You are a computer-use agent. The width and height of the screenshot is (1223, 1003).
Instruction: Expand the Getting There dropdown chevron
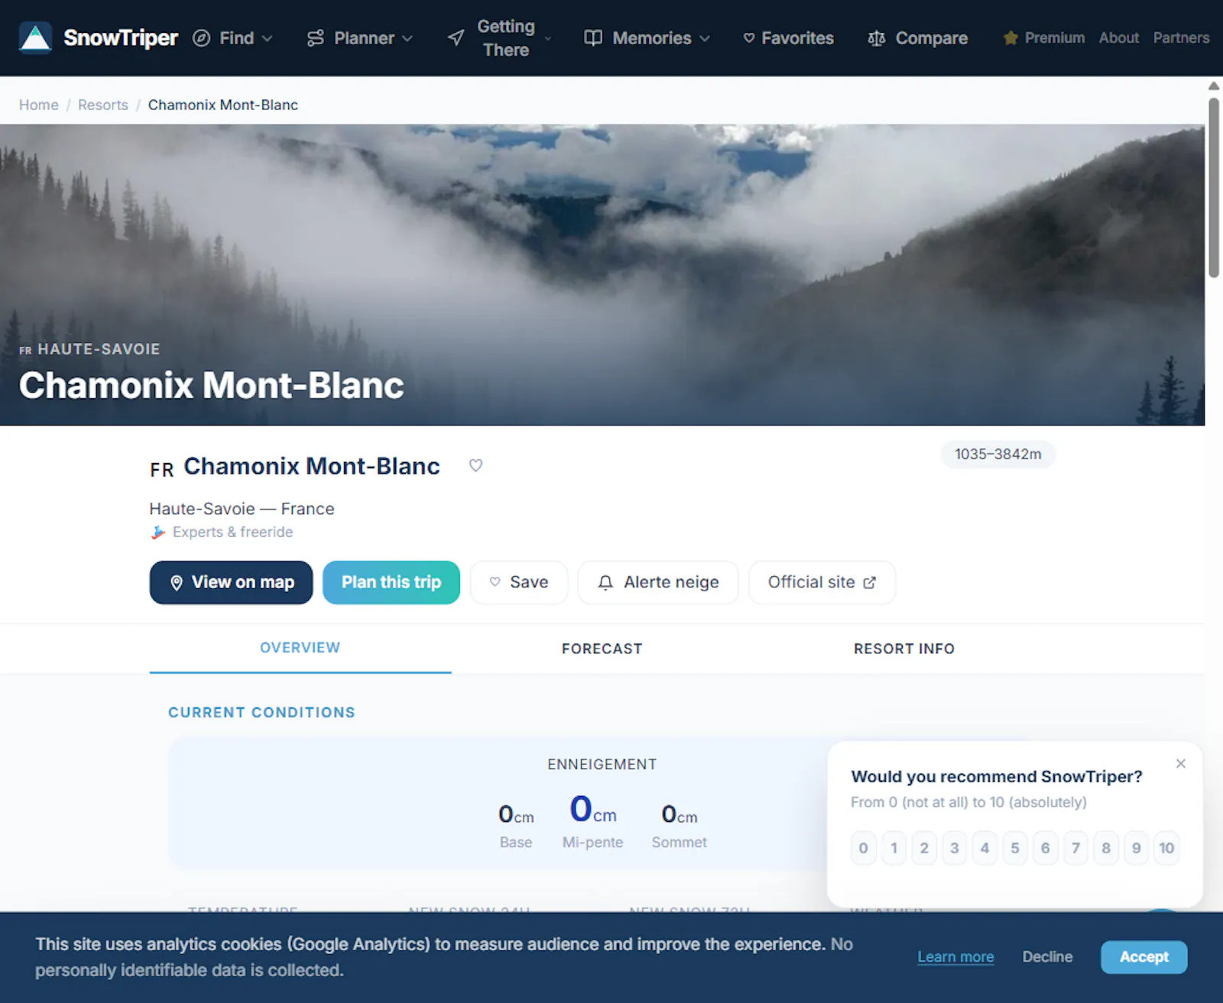click(x=547, y=38)
